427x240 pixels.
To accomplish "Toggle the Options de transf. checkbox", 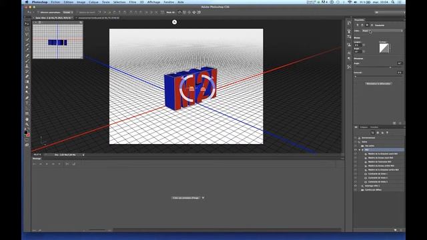I will pos(77,12).
